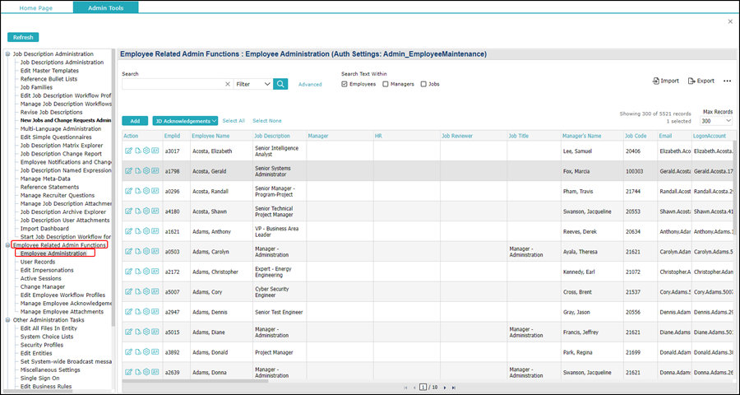Screen dimensions: 740x395
Task: Open the Filter dropdown next to Search
Action: pyautogui.click(x=253, y=84)
